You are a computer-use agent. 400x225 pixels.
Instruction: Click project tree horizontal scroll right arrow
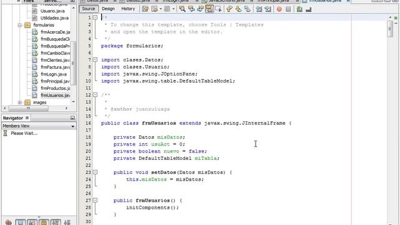click(x=67, y=108)
